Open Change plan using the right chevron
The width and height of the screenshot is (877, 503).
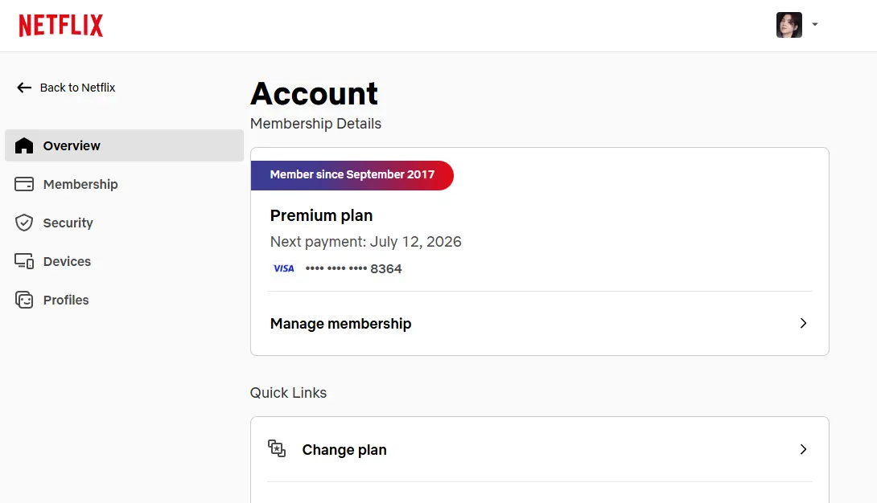(803, 449)
